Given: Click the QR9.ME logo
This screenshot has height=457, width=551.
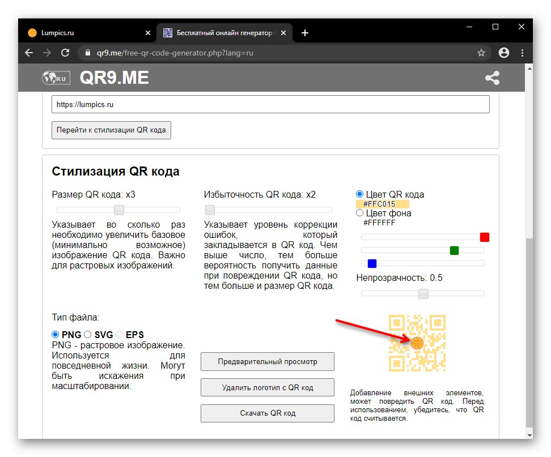Looking at the screenshot, I should pyautogui.click(x=114, y=78).
